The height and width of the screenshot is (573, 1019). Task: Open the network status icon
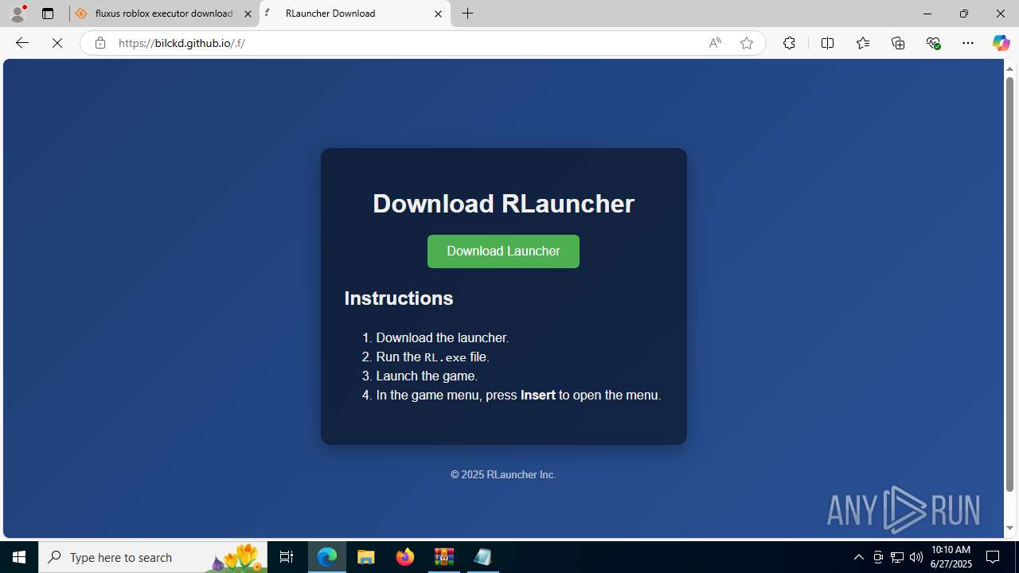pos(897,557)
